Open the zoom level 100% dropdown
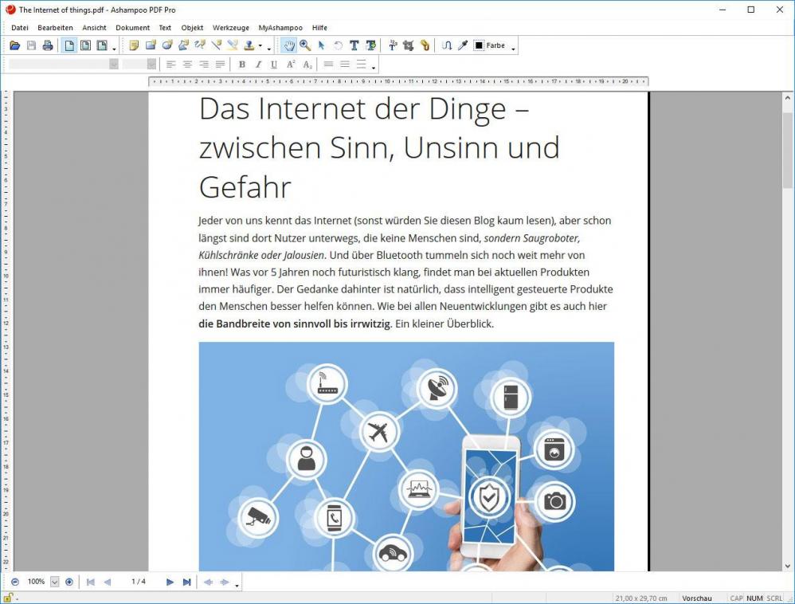The width and height of the screenshot is (795, 604). click(x=55, y=582)
